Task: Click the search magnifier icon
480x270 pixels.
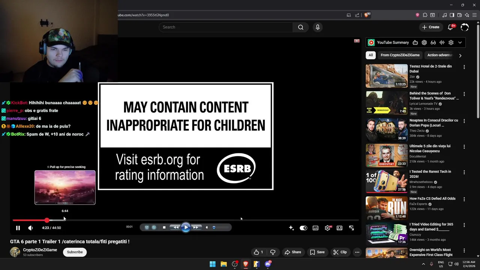Action: tap(301, 27)
